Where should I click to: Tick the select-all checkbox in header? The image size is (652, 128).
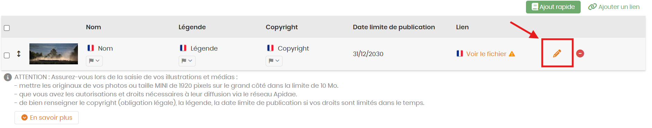[7, 28]
